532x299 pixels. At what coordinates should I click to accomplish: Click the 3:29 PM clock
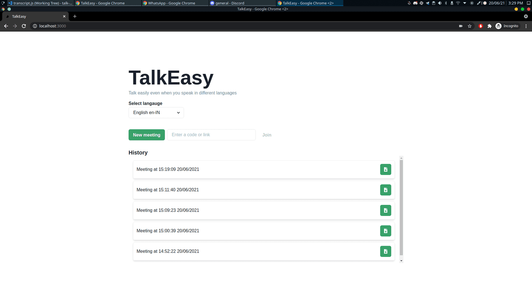click(x=516, y=3)
